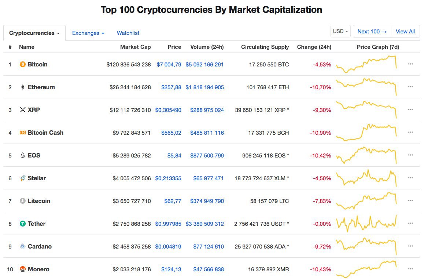The image size is (428, 279).
Task: Click the EOS logo icon
Action: (x=23, y=155)
